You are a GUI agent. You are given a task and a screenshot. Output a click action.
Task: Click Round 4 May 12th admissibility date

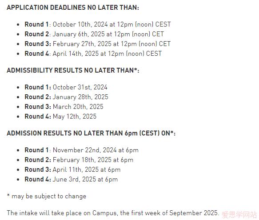coord(60,116)
